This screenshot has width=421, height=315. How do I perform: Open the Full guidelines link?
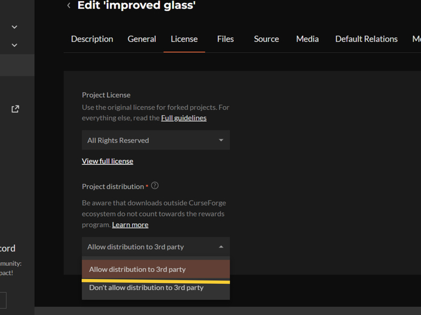coord(183,118)
